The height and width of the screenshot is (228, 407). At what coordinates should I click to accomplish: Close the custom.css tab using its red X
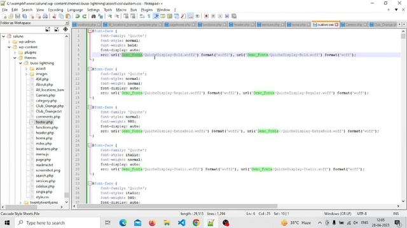pos(336,25)
